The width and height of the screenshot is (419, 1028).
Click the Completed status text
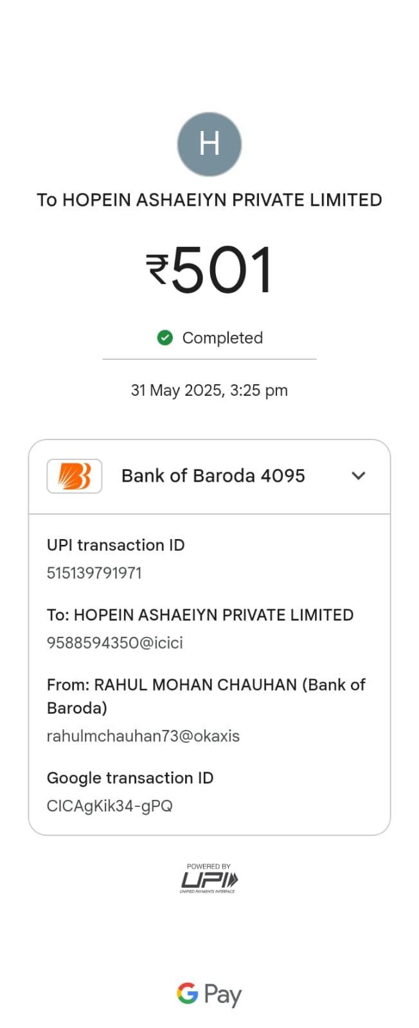click(223, 338)
